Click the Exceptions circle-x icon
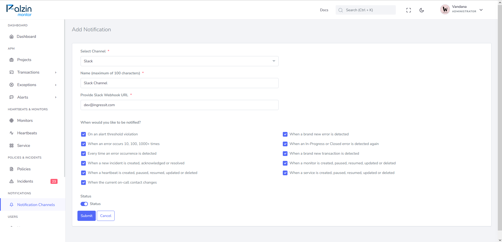The width and height of the screenshot is (502, 242). (12, 85)
